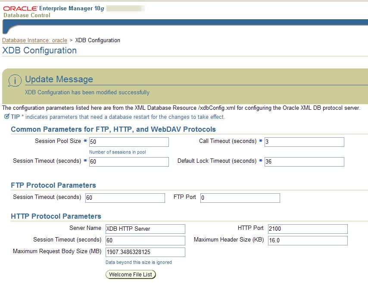Click the HTTP Session Timeout field

(x=145, y=240)
